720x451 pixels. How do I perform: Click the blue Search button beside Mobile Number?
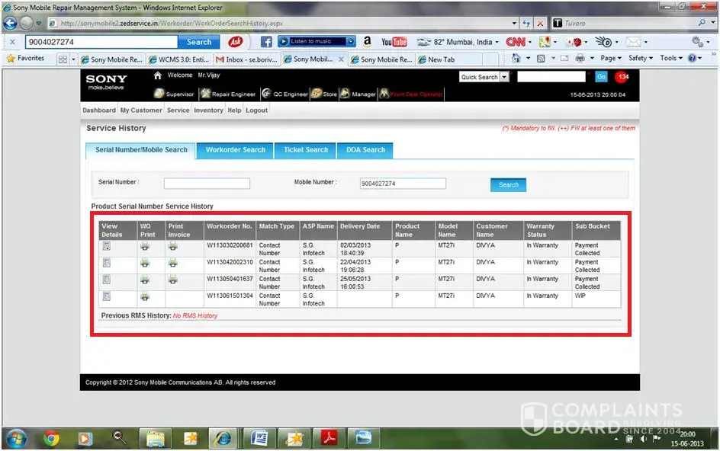pyautogui.click(x=508, y=184)
